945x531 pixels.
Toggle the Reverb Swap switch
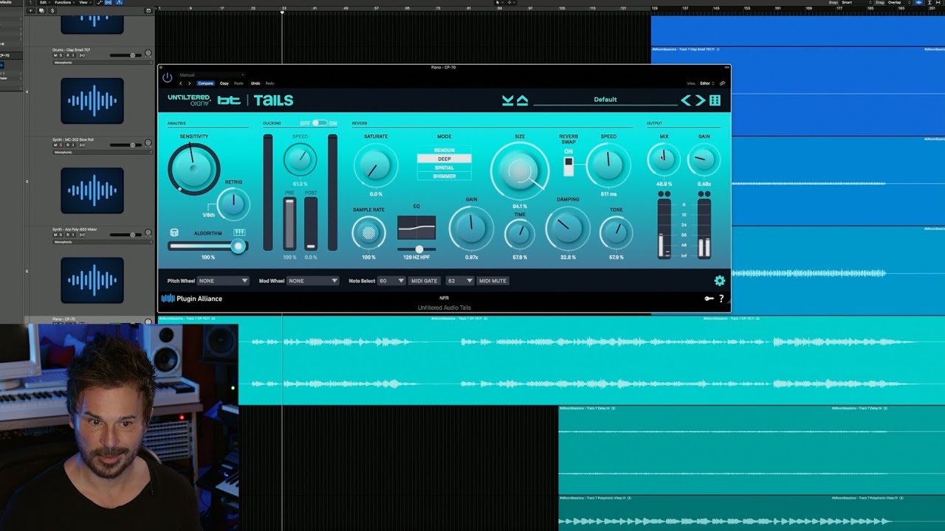point(568,167)
